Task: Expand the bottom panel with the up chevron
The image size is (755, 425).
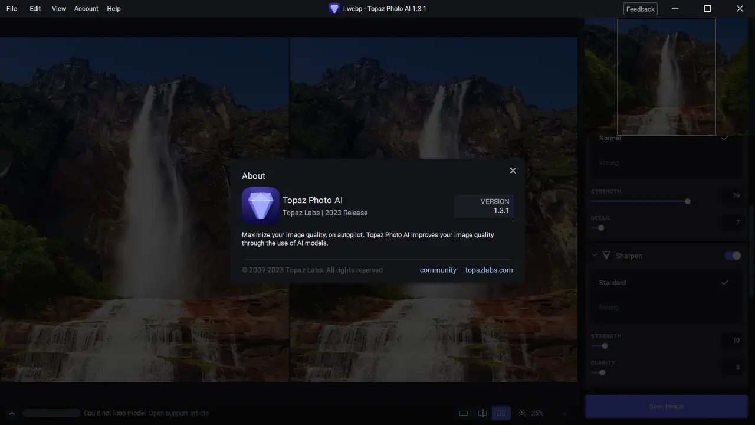Action: coord(11,413)
